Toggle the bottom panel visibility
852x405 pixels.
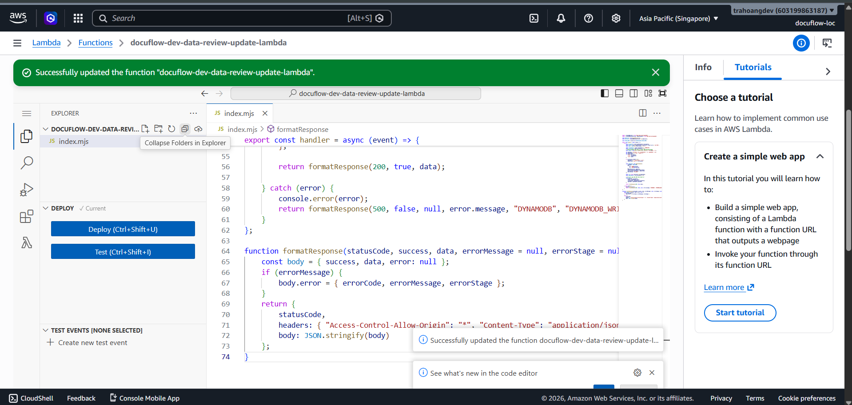click(619, 93)
